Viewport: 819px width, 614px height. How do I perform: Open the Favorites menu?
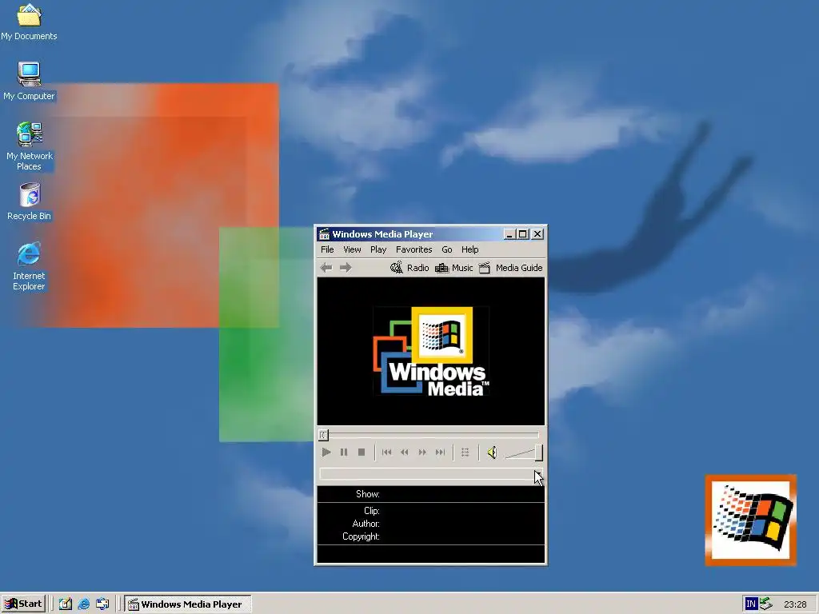(x=413, y=249)
